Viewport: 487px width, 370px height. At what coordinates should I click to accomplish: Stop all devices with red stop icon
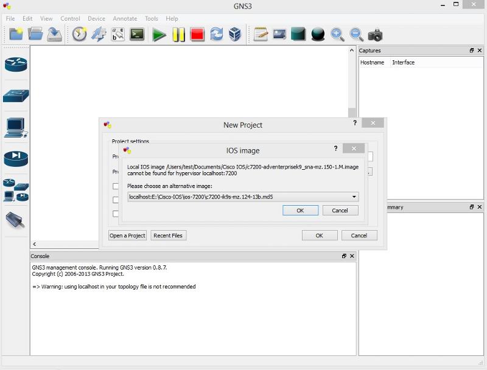coord(197,34)
